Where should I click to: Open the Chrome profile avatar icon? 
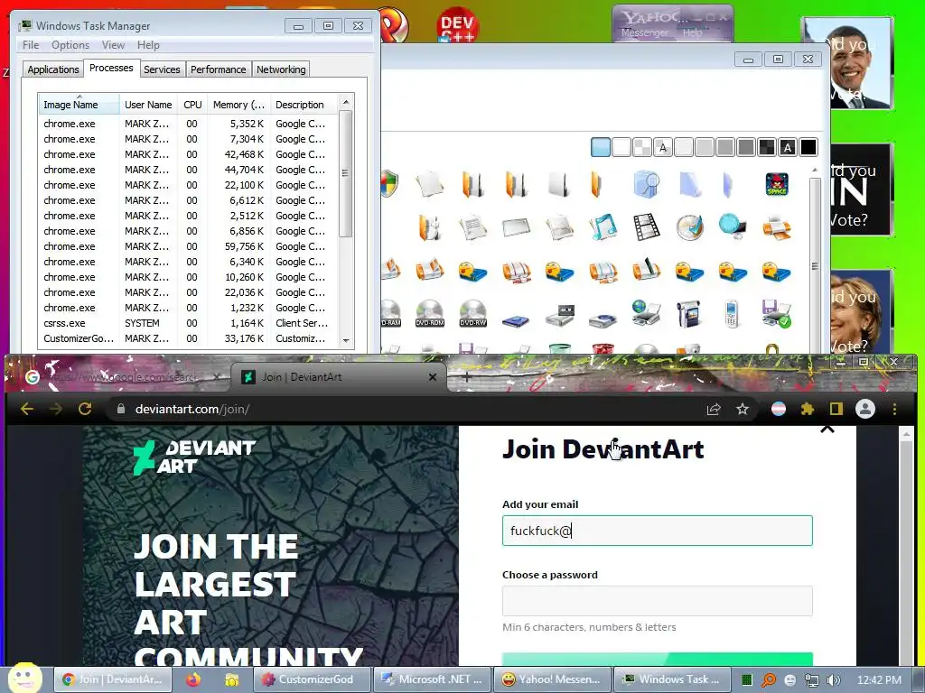[x=864, y=409]
